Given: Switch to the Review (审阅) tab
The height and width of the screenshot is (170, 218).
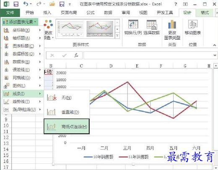Looking at the screenshot, I should coord(126,13).
